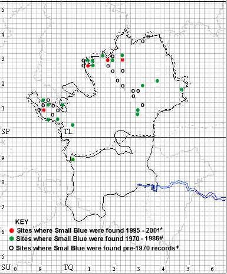Click the left axis label 2

coord(3,83)
